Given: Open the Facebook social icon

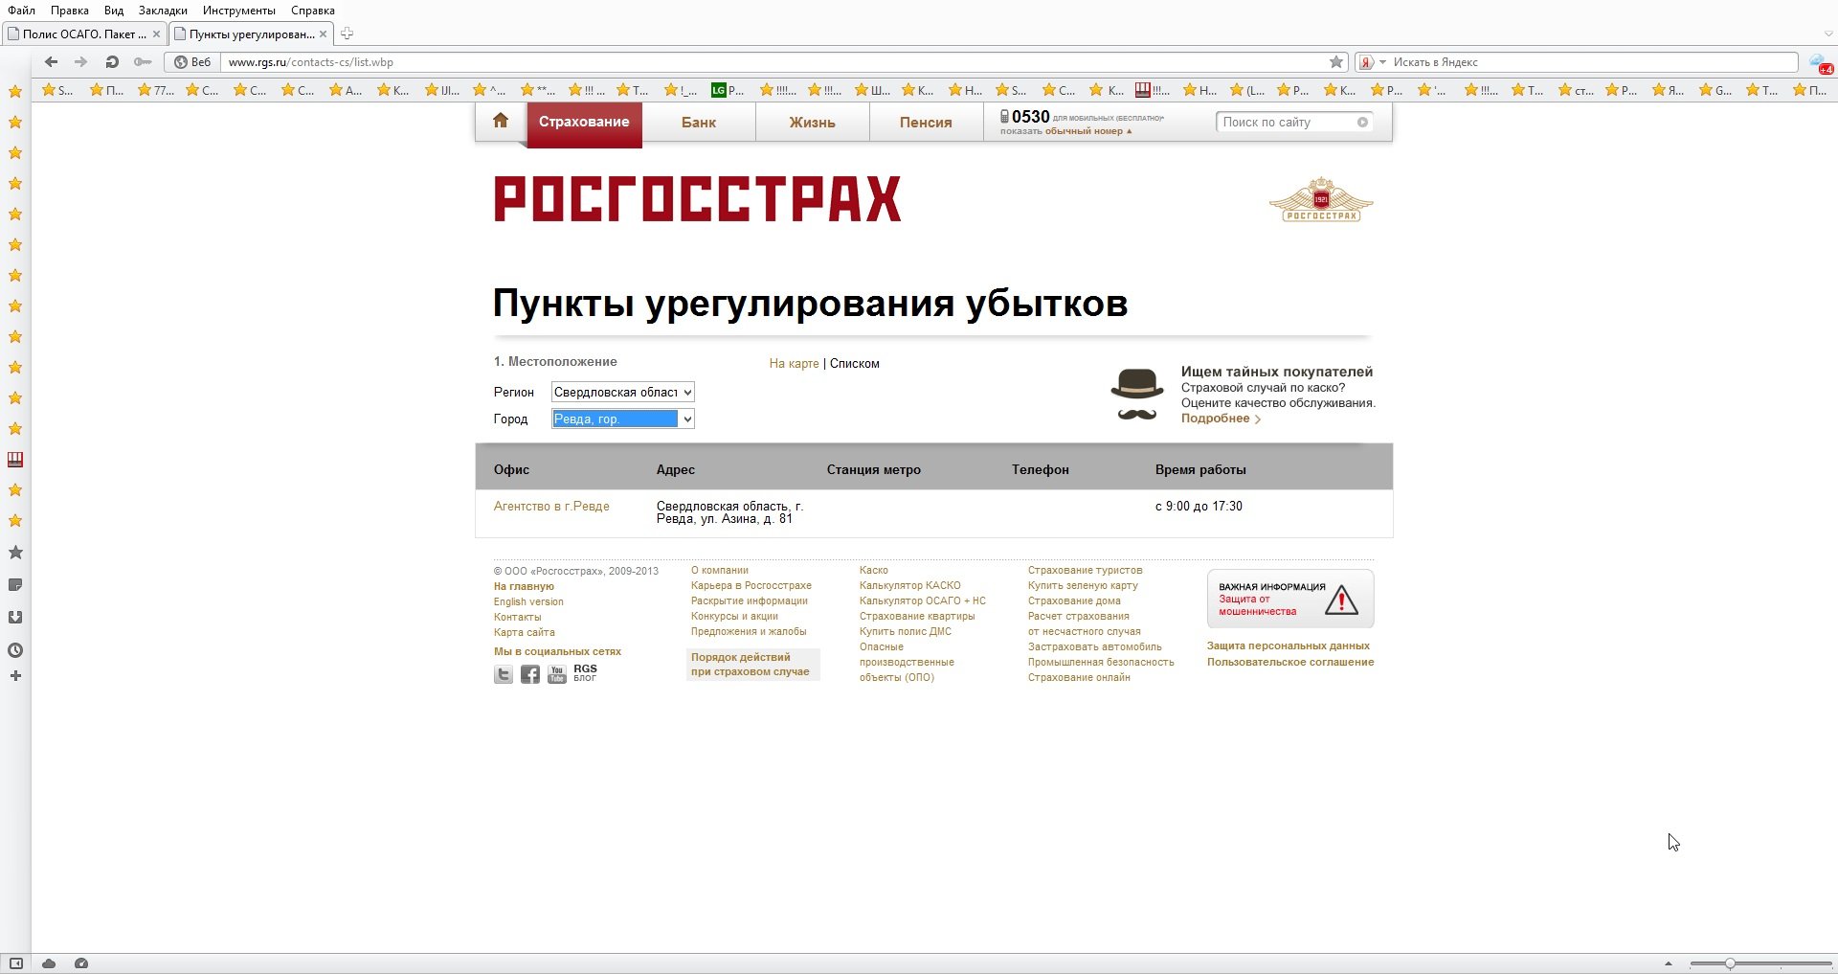Looking at the screenshot, I should point(530,674).
